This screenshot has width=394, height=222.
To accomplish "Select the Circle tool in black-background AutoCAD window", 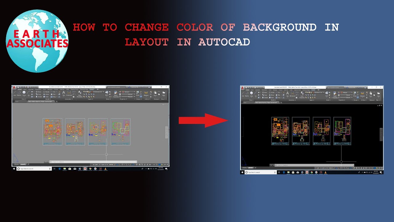I will click(x=251, y=95).
